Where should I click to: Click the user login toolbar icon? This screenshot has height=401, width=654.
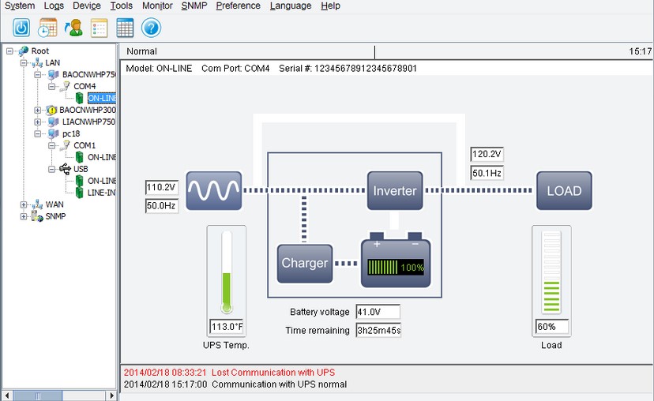click(x=73, y=28)
